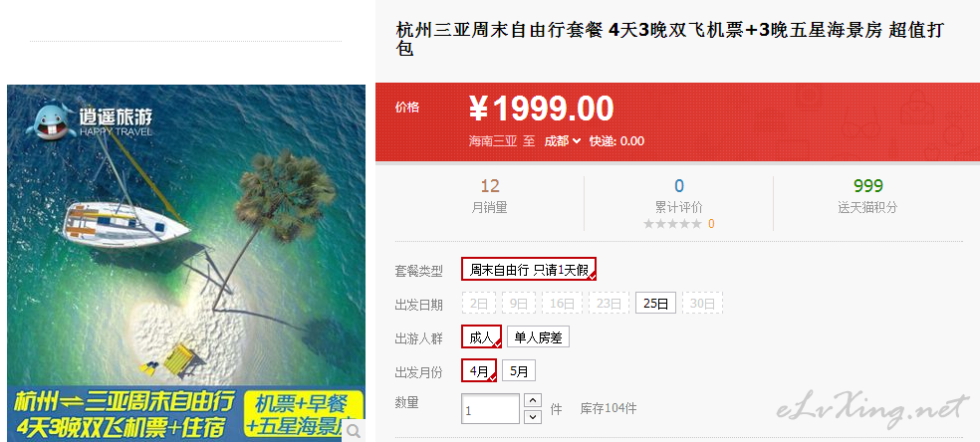This screenshot has height=442, width=980.
Task: Increase quantity with the up arrow
Action: (x=533, y=400)
